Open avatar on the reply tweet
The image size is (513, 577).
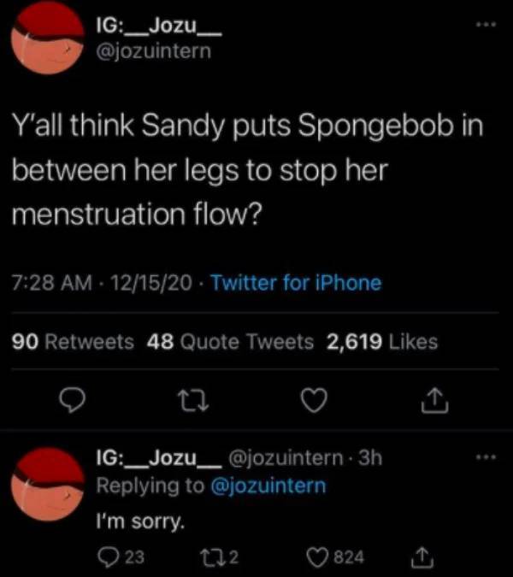(49, 486)
